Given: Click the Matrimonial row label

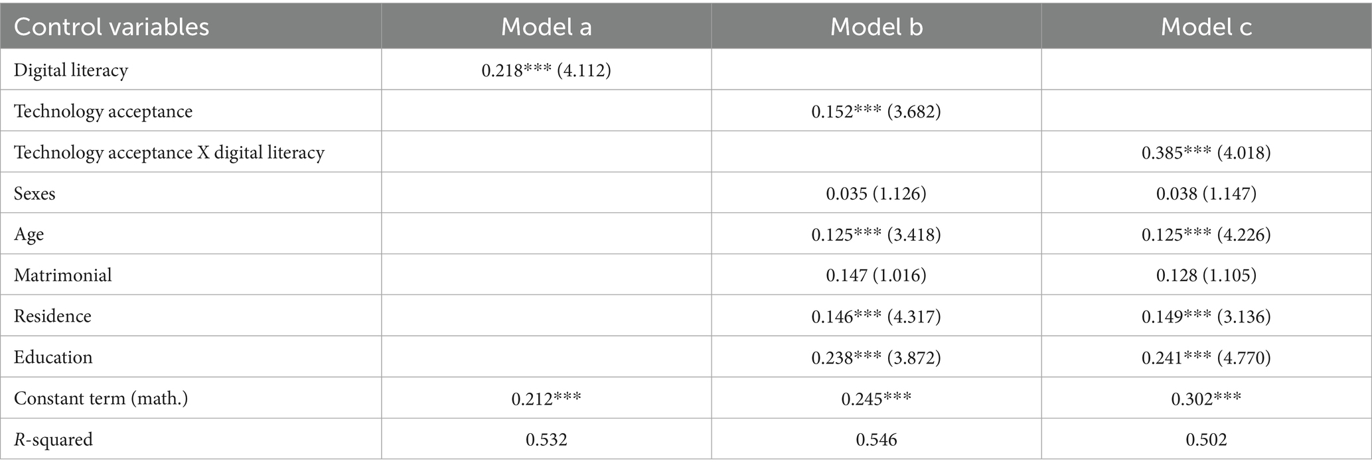Looking at the screenshot, I should point(63,275).
